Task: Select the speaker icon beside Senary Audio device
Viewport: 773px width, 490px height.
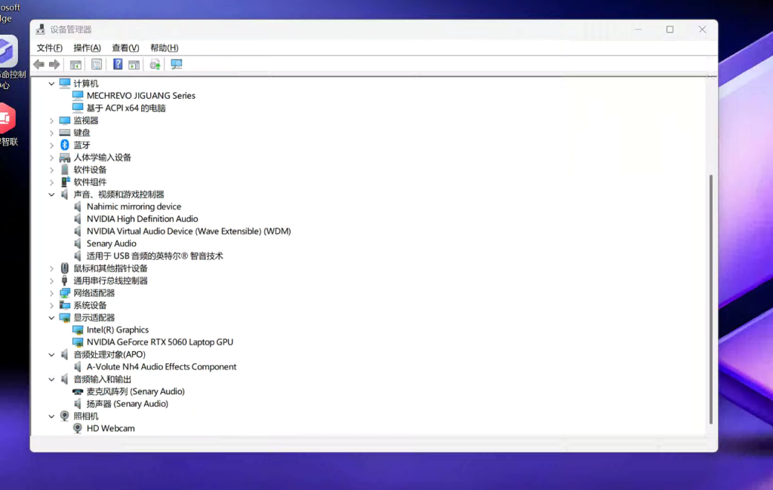Action: coord(78,243)
